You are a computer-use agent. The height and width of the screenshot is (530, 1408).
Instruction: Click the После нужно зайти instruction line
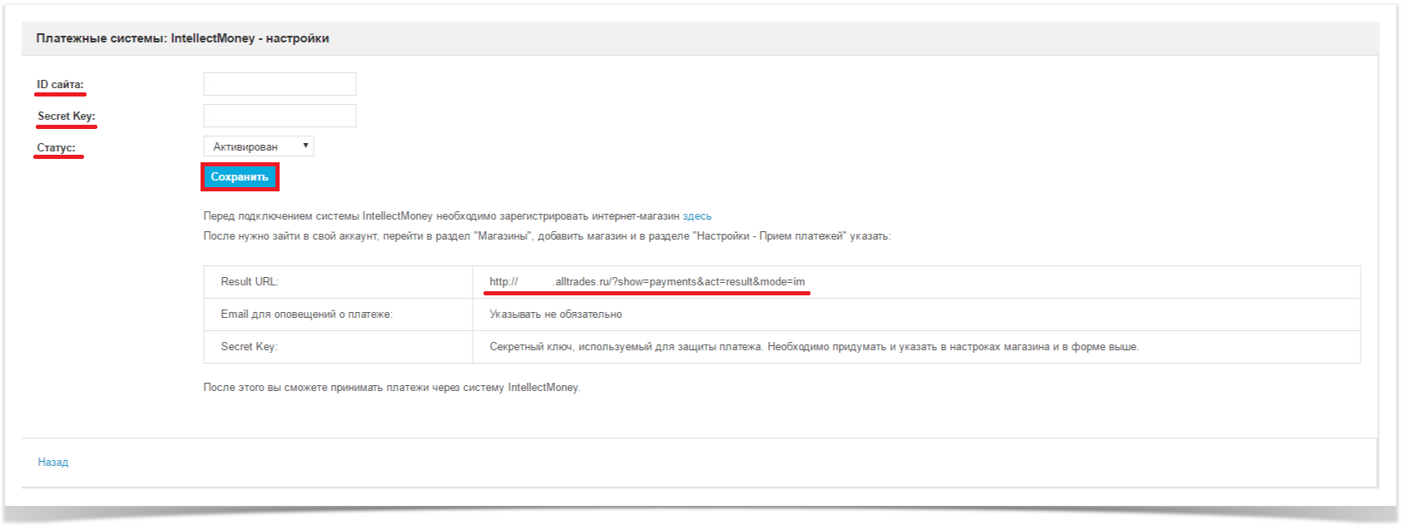546,236
